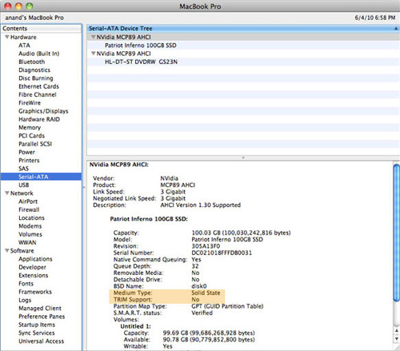Show Applications under Software

click(x=35, y=259)
